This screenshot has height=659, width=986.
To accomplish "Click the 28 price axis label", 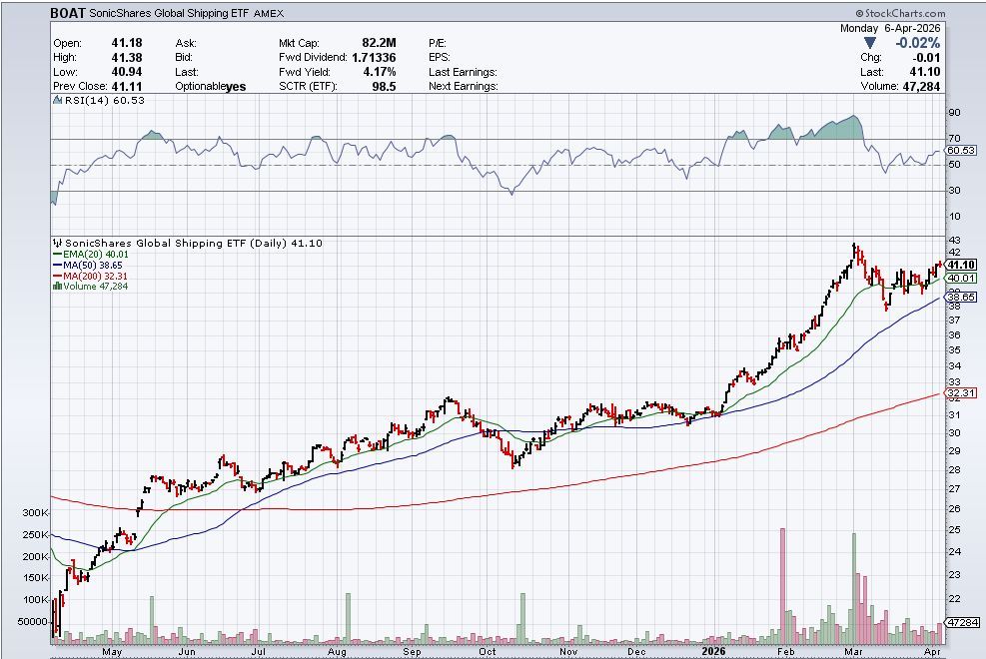I will click(x=955, y=470).
